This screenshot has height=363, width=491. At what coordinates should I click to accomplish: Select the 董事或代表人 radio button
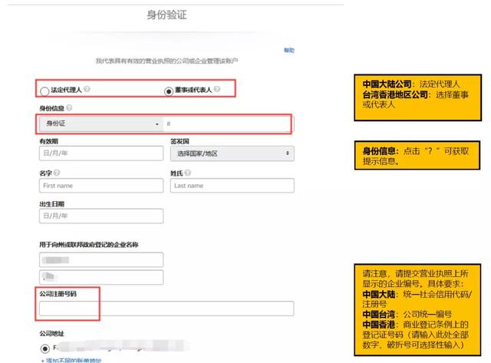click(x=169, y=91)
